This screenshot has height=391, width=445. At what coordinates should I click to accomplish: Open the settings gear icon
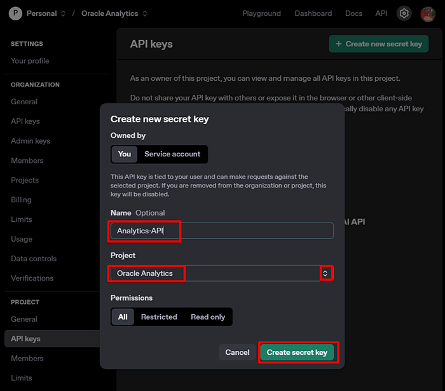[x=404, y=13]
